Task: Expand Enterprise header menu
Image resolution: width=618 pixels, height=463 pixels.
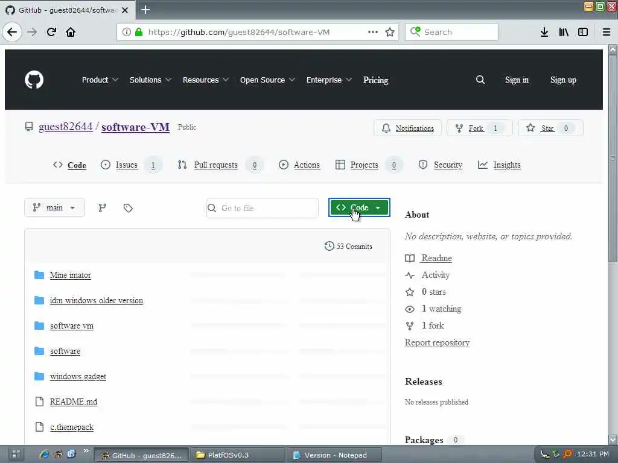Action: [x=329, y=80]
